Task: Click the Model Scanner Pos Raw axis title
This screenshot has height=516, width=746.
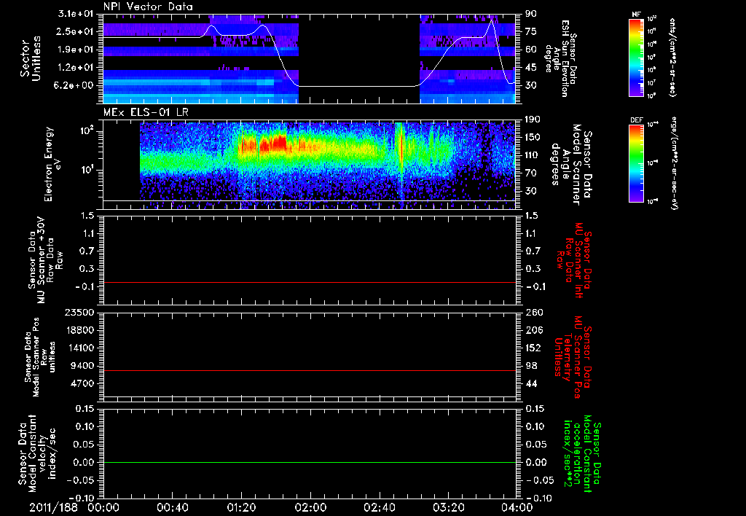Action: 40,357
